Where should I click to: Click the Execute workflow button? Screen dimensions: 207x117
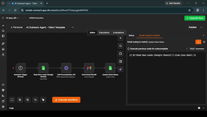tap(66, 100)
